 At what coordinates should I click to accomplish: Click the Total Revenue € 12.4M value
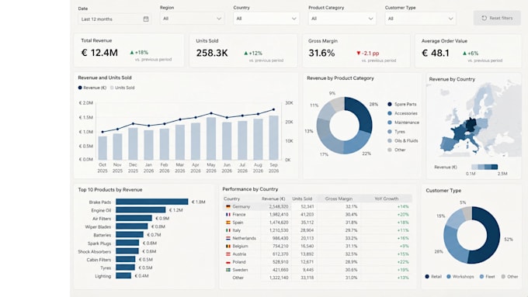coord(99,53)
